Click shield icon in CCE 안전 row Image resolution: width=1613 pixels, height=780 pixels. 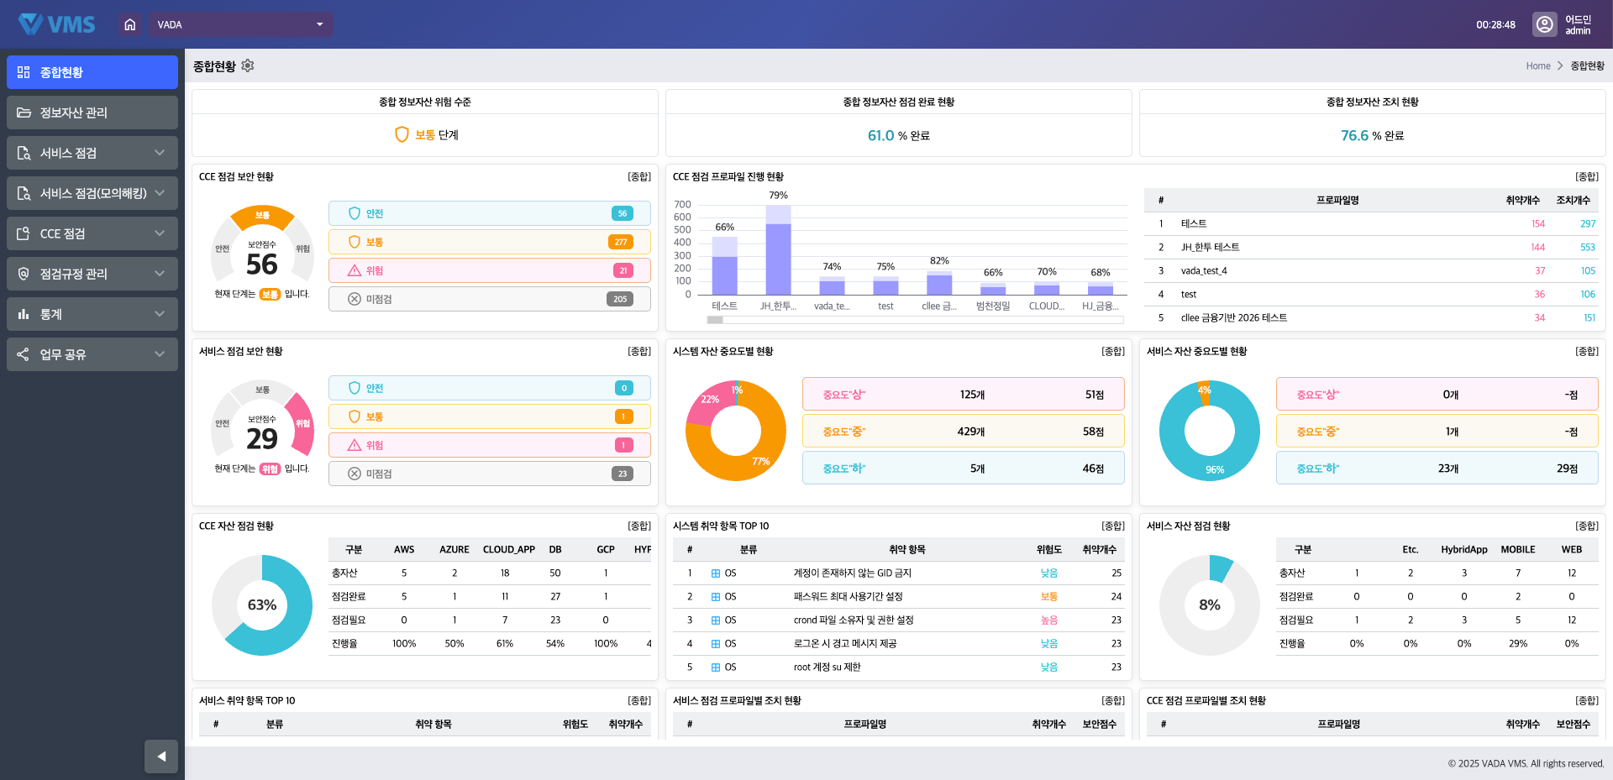[x=355, y=213]
